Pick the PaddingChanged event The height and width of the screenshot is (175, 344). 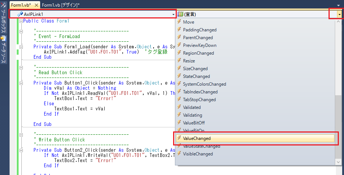[x=200, y=30]
